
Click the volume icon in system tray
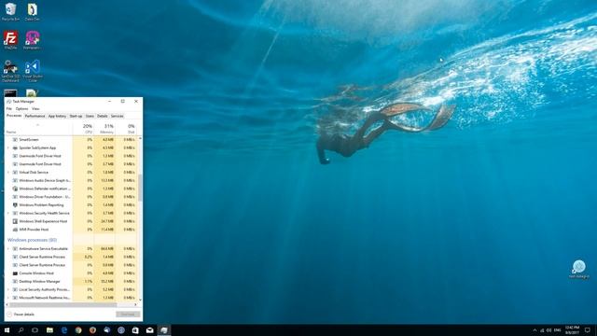coord(548,330)
